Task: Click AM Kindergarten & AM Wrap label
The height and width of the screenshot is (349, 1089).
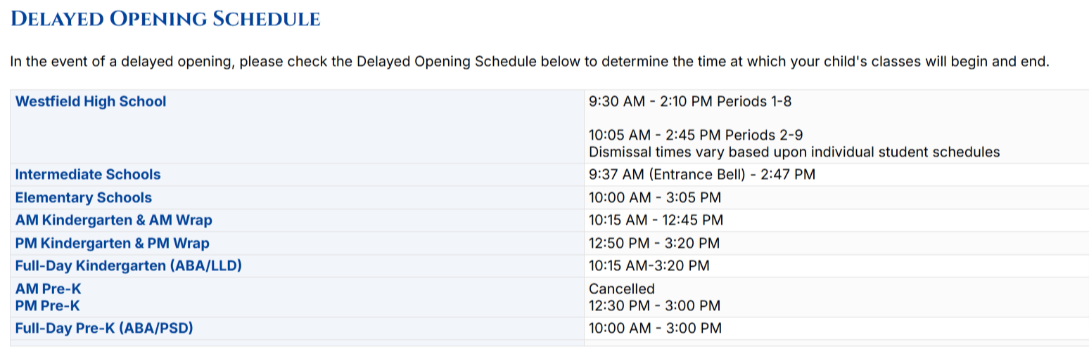Action: click(x=113, y=220)
